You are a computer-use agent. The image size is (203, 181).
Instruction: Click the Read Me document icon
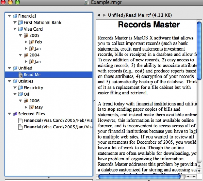[20, 75]
